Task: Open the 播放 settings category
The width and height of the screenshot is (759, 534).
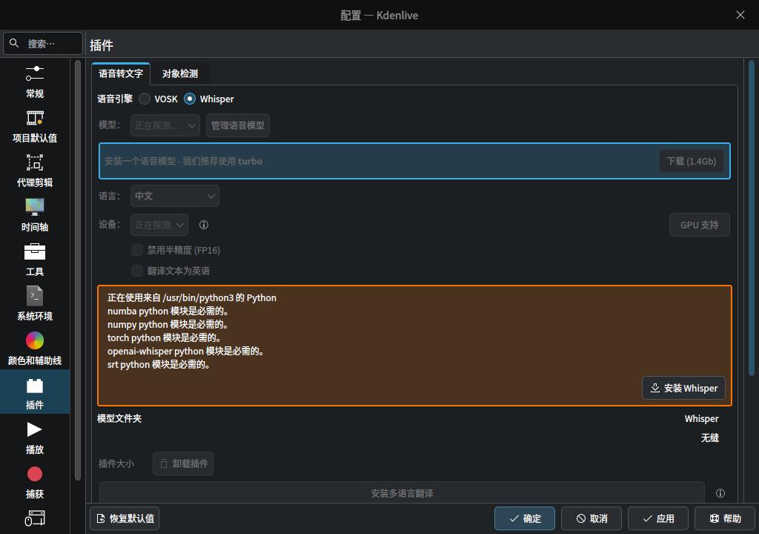Action: pyautogui.click(x=35, y=439)
